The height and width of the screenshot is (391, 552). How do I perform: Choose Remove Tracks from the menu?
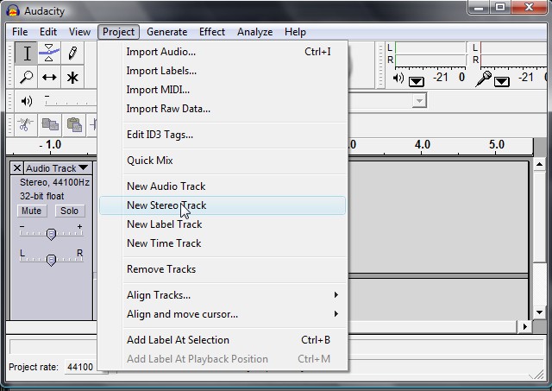pyautogui.click(x=223, y=269)
